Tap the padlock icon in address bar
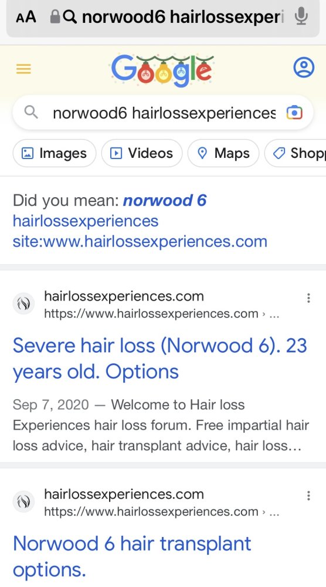 [55, 16]
